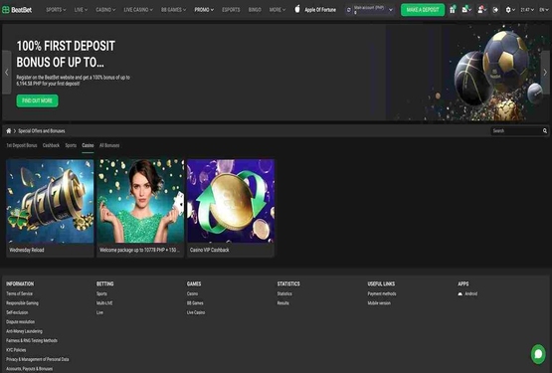Open Mobile version link

tap(379, 303)
